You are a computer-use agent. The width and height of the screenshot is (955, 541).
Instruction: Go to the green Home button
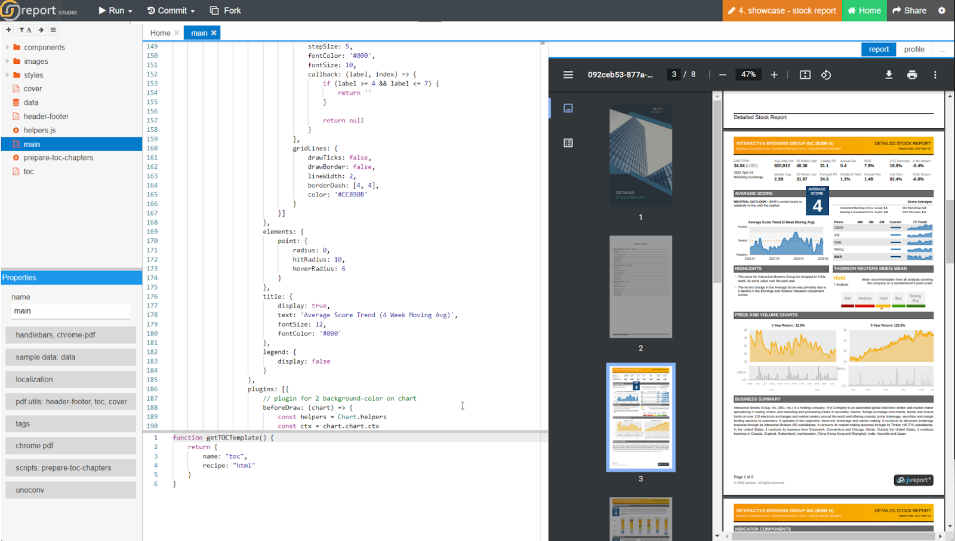[864, 11]
